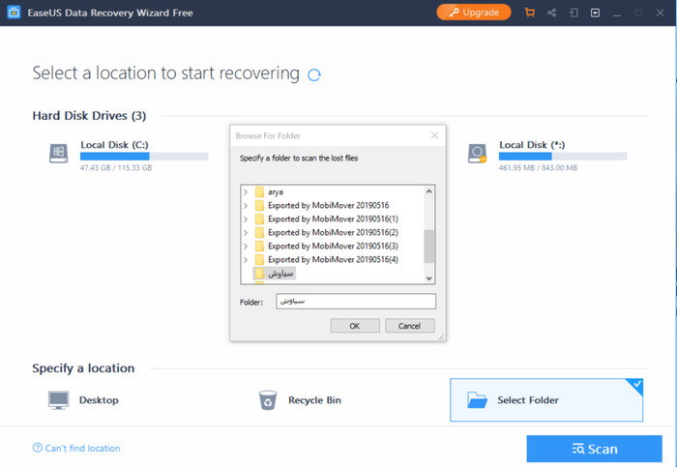Viewport: 677px width, 467px height.
Task: Choose the Desktop location
Action: tap(83, 400)
